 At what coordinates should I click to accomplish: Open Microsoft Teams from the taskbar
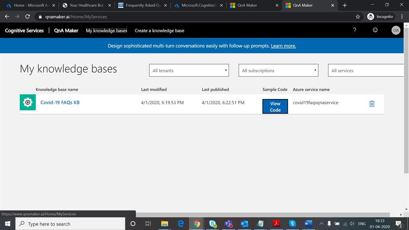(x=229, y=224)
